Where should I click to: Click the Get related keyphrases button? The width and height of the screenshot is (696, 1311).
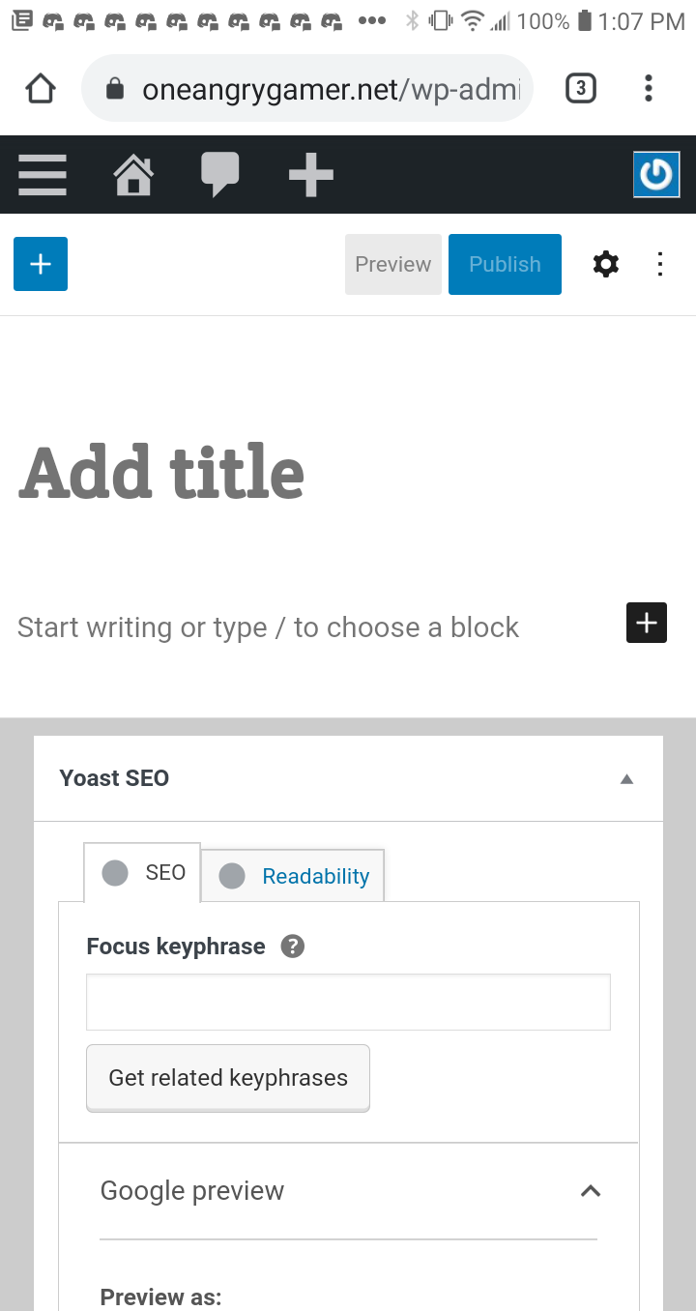228,1078
